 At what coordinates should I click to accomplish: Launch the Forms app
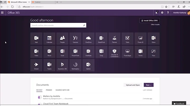141,52
